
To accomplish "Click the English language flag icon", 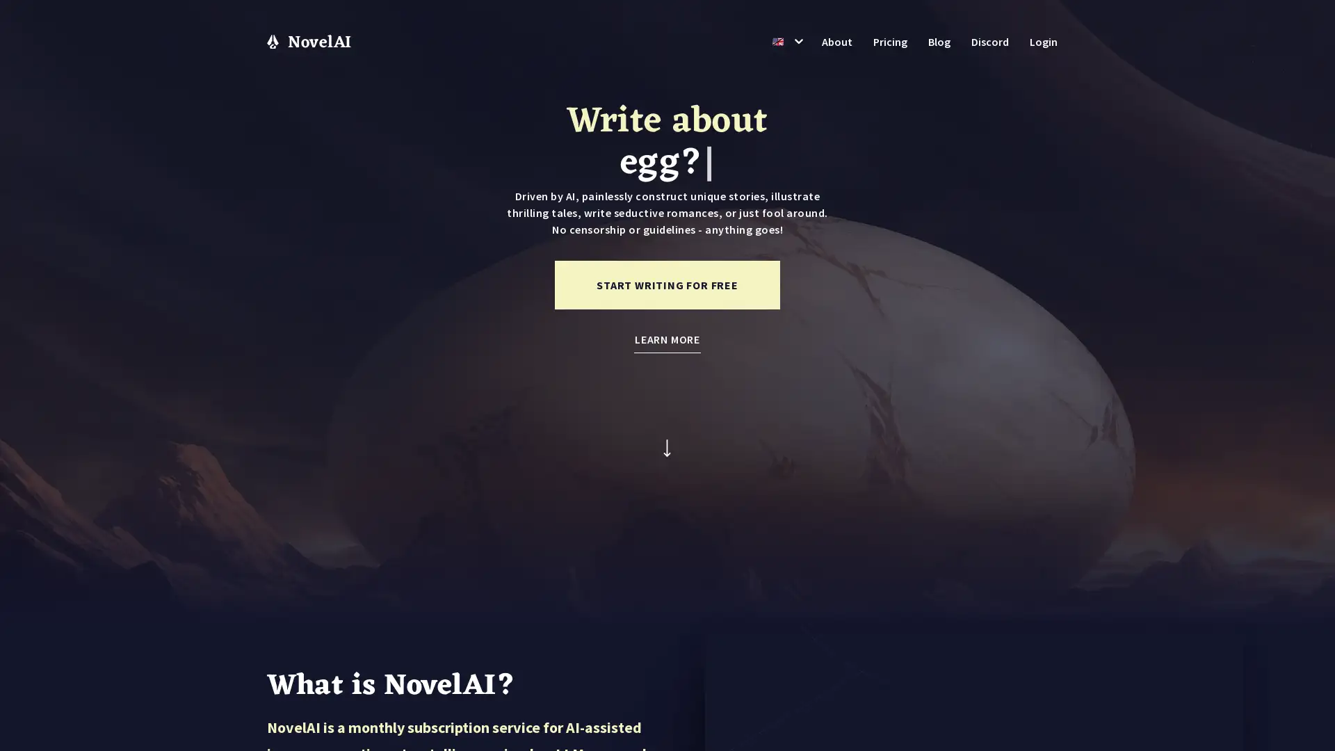I will [777, 42].
